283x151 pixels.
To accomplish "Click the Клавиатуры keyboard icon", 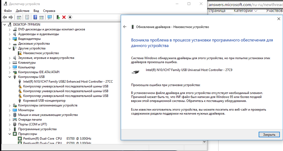I will click(x=15, y=63).
